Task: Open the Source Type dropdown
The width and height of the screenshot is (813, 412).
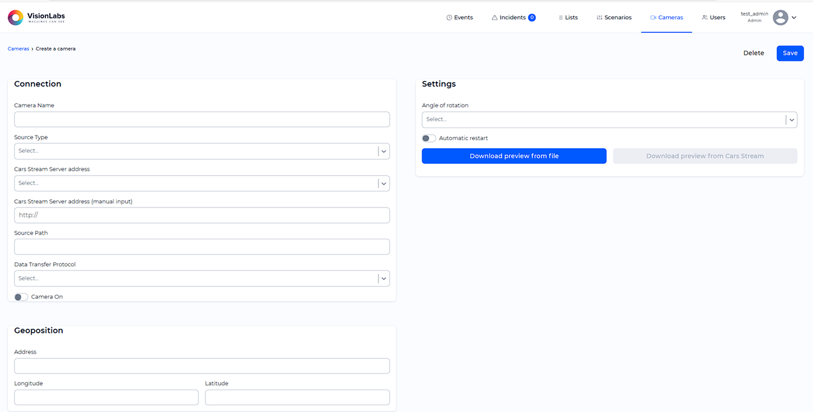Action: point(384,151)
